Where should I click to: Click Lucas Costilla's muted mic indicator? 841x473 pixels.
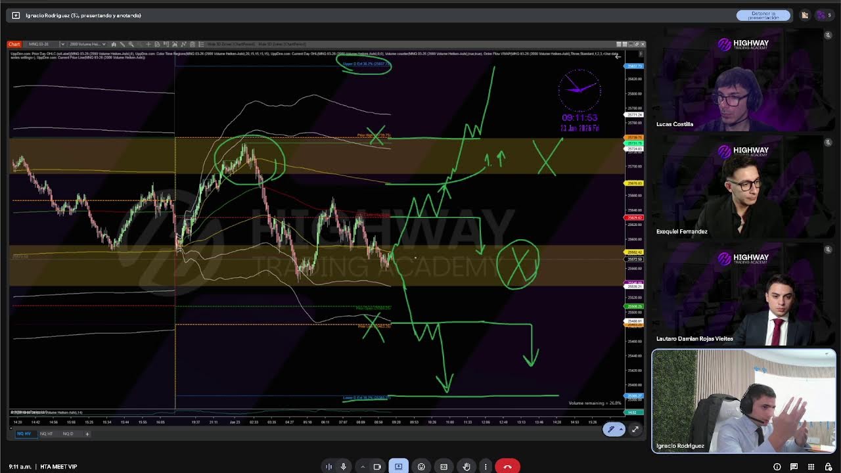(x=828, y=35)
